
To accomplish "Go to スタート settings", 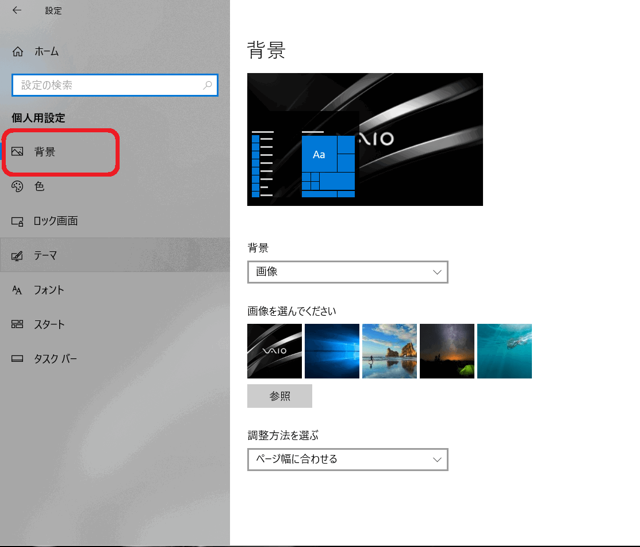I will 115,324.
